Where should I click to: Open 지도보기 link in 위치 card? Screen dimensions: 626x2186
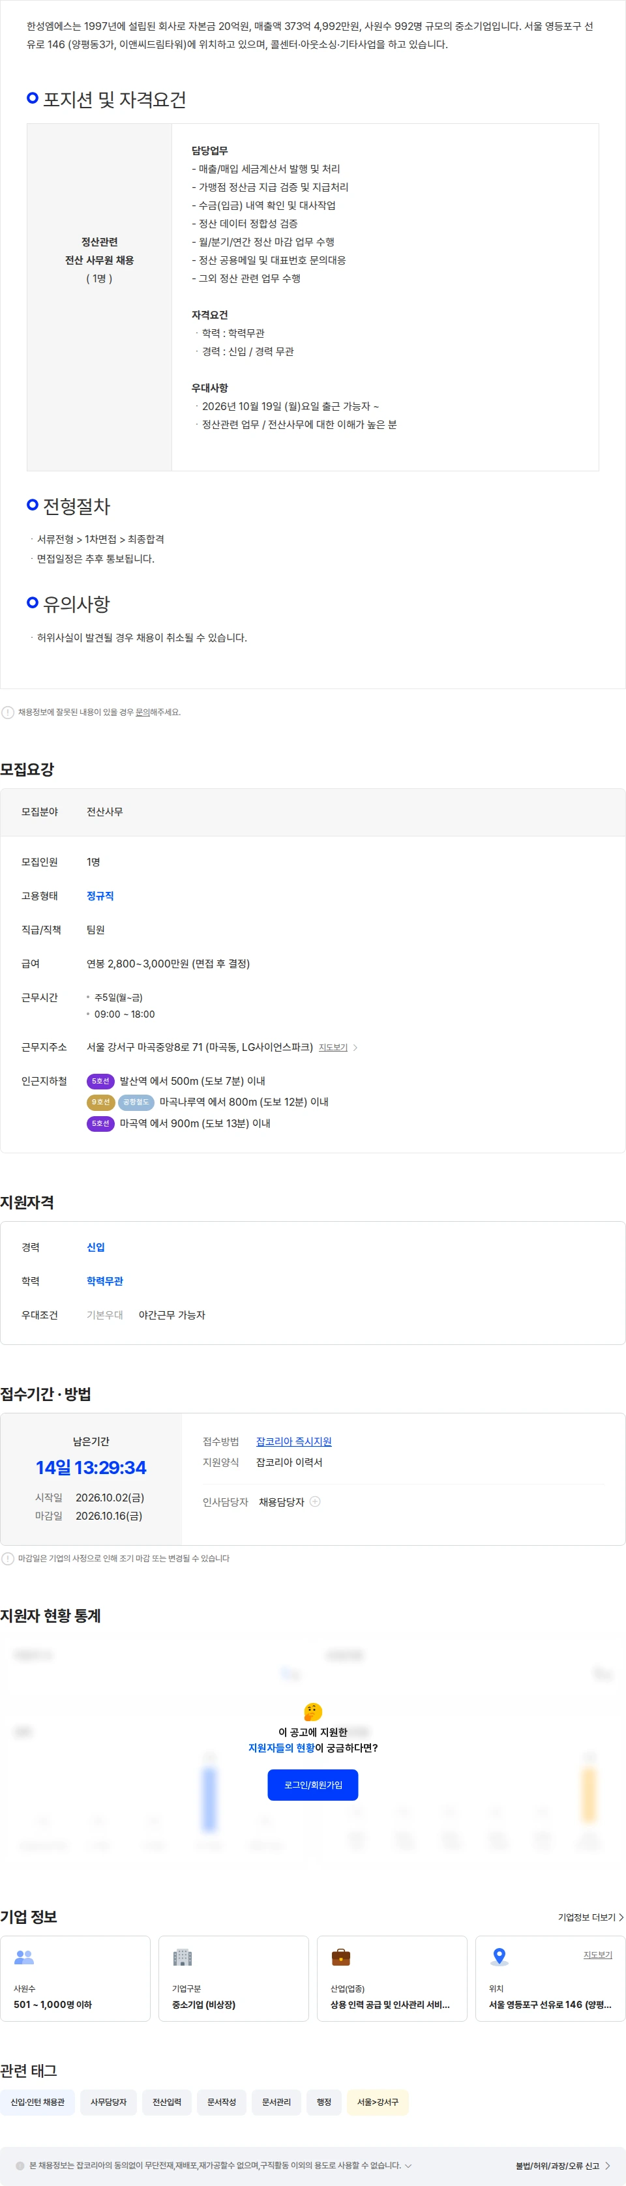coord(597,1955)
